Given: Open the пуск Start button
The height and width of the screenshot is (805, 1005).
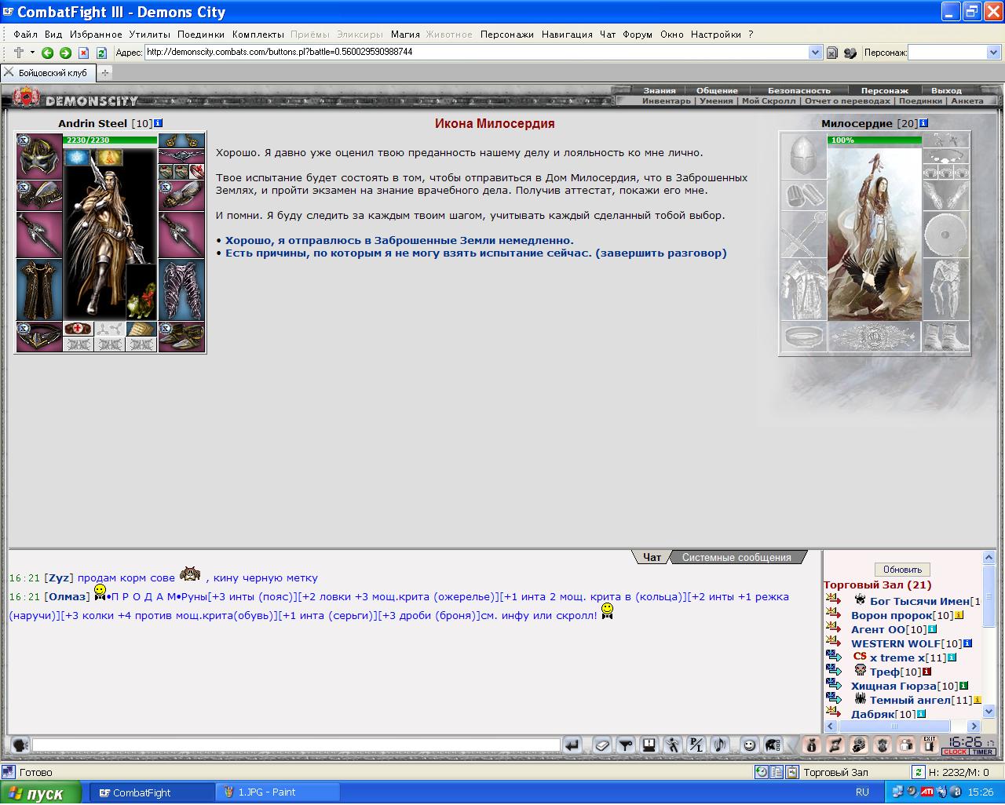Looking at the screenshot, I should [41, 792].
